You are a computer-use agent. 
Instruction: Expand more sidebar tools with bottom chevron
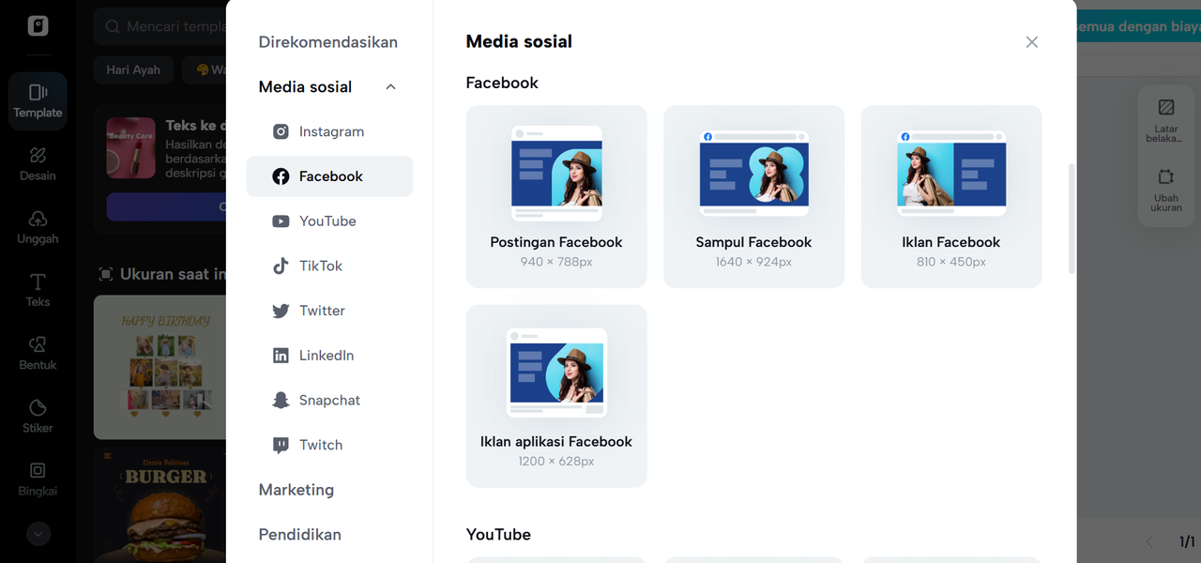(x=38, y=533)
